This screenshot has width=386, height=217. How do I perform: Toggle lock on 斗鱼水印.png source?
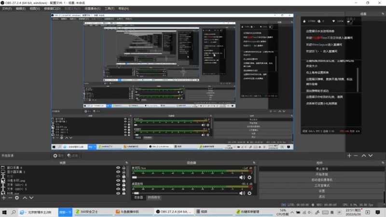tap(124, 180)
